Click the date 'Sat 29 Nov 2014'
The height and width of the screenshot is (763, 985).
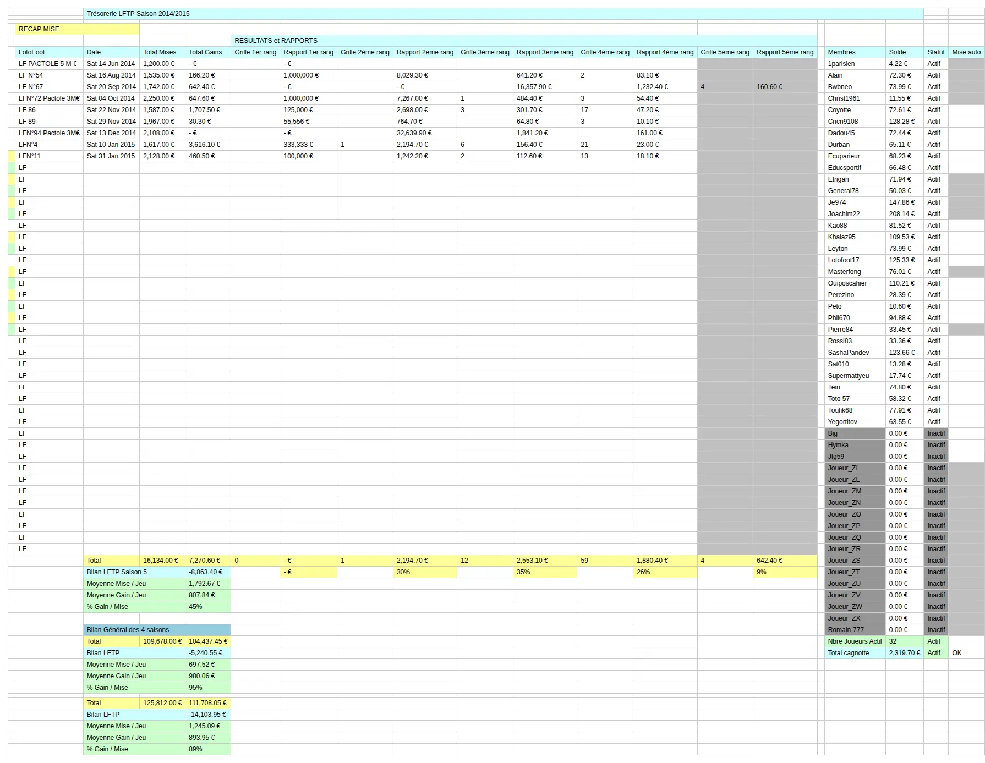point(111,122)
